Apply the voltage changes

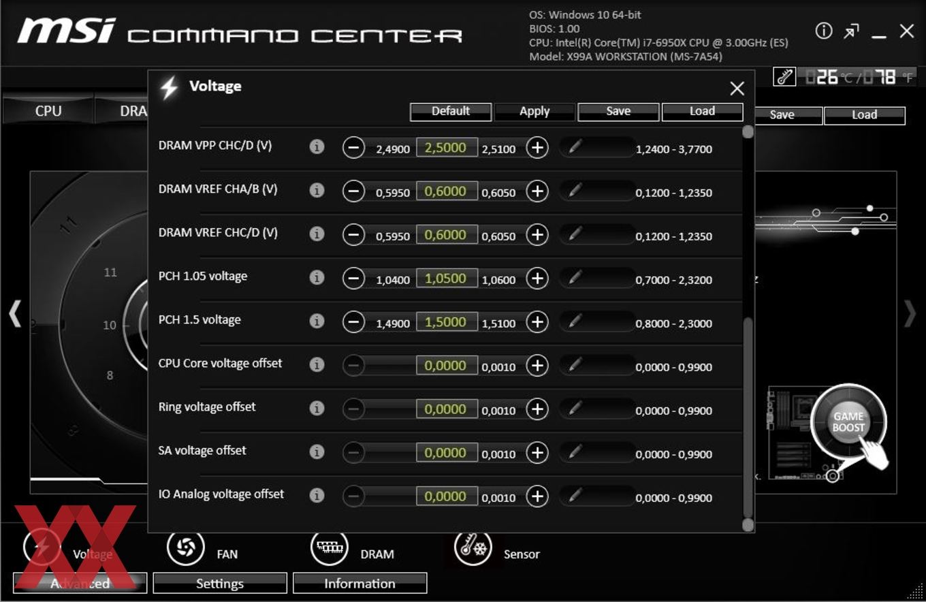[x=534, y=112]
